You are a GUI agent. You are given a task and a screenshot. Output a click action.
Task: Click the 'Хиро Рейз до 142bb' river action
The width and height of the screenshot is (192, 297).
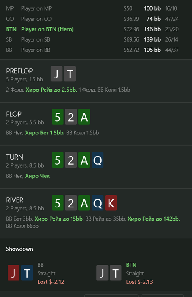pyautogui.click(x=154, y=219)
